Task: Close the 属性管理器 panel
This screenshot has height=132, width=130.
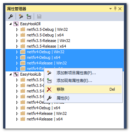Action: (120, 9)
